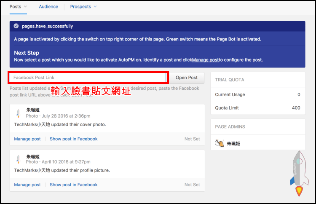The image size is (316, 204).
Task: Click into the Facebook Post Link field
Action: point(88,78)
